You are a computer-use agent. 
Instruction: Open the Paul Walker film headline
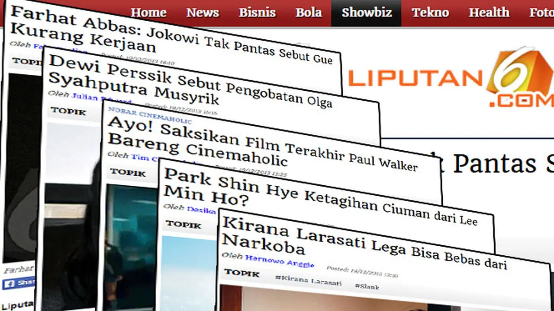pyautogui.click(x=262, y=145)
